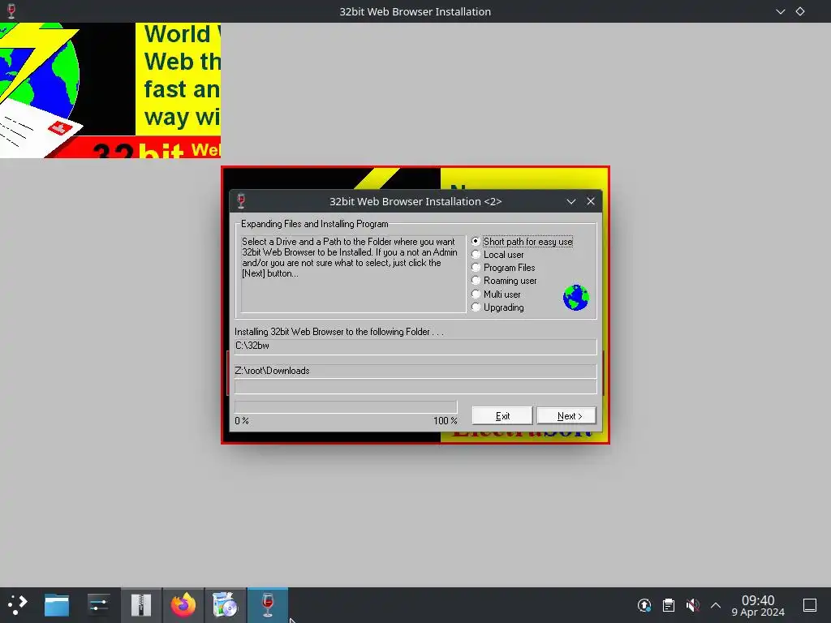Click the Next button in the installer

pos(566,416)
